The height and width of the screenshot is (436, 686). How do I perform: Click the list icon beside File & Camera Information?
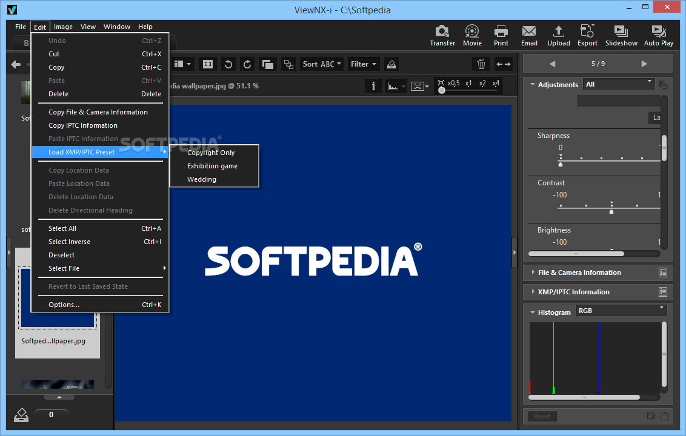[663, 272]
